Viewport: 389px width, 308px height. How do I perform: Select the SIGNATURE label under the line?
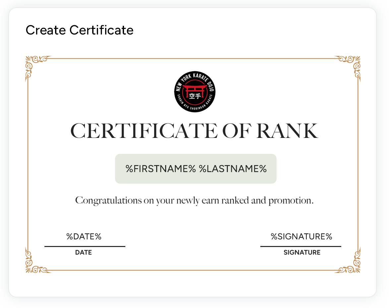302,252
